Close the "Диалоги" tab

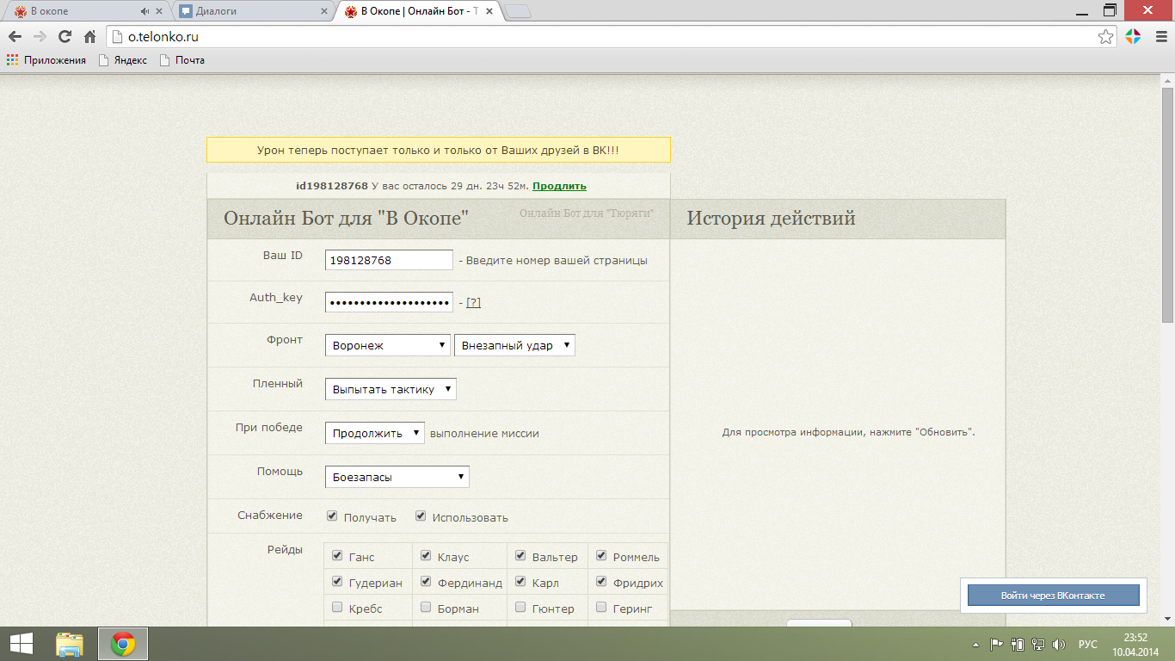[324, 11]
